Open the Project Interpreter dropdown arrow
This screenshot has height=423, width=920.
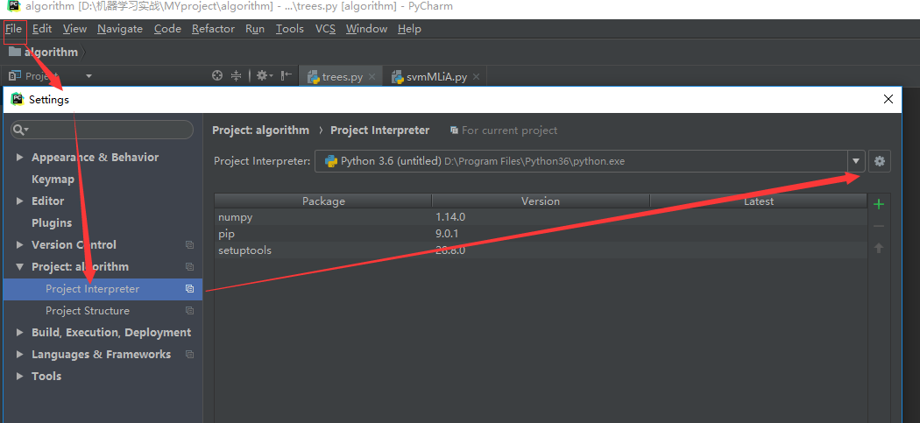(855, 161)
